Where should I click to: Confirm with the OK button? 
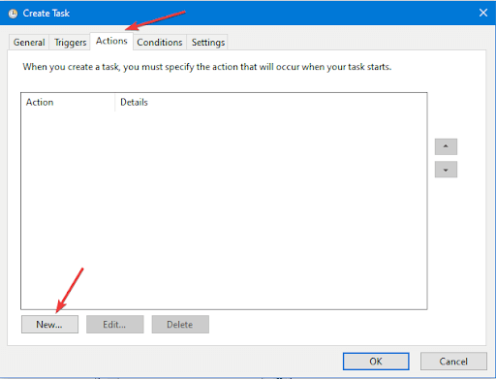(x=376, y=362)
